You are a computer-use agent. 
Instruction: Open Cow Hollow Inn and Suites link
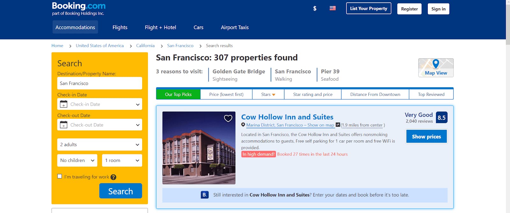click(287, 117)
